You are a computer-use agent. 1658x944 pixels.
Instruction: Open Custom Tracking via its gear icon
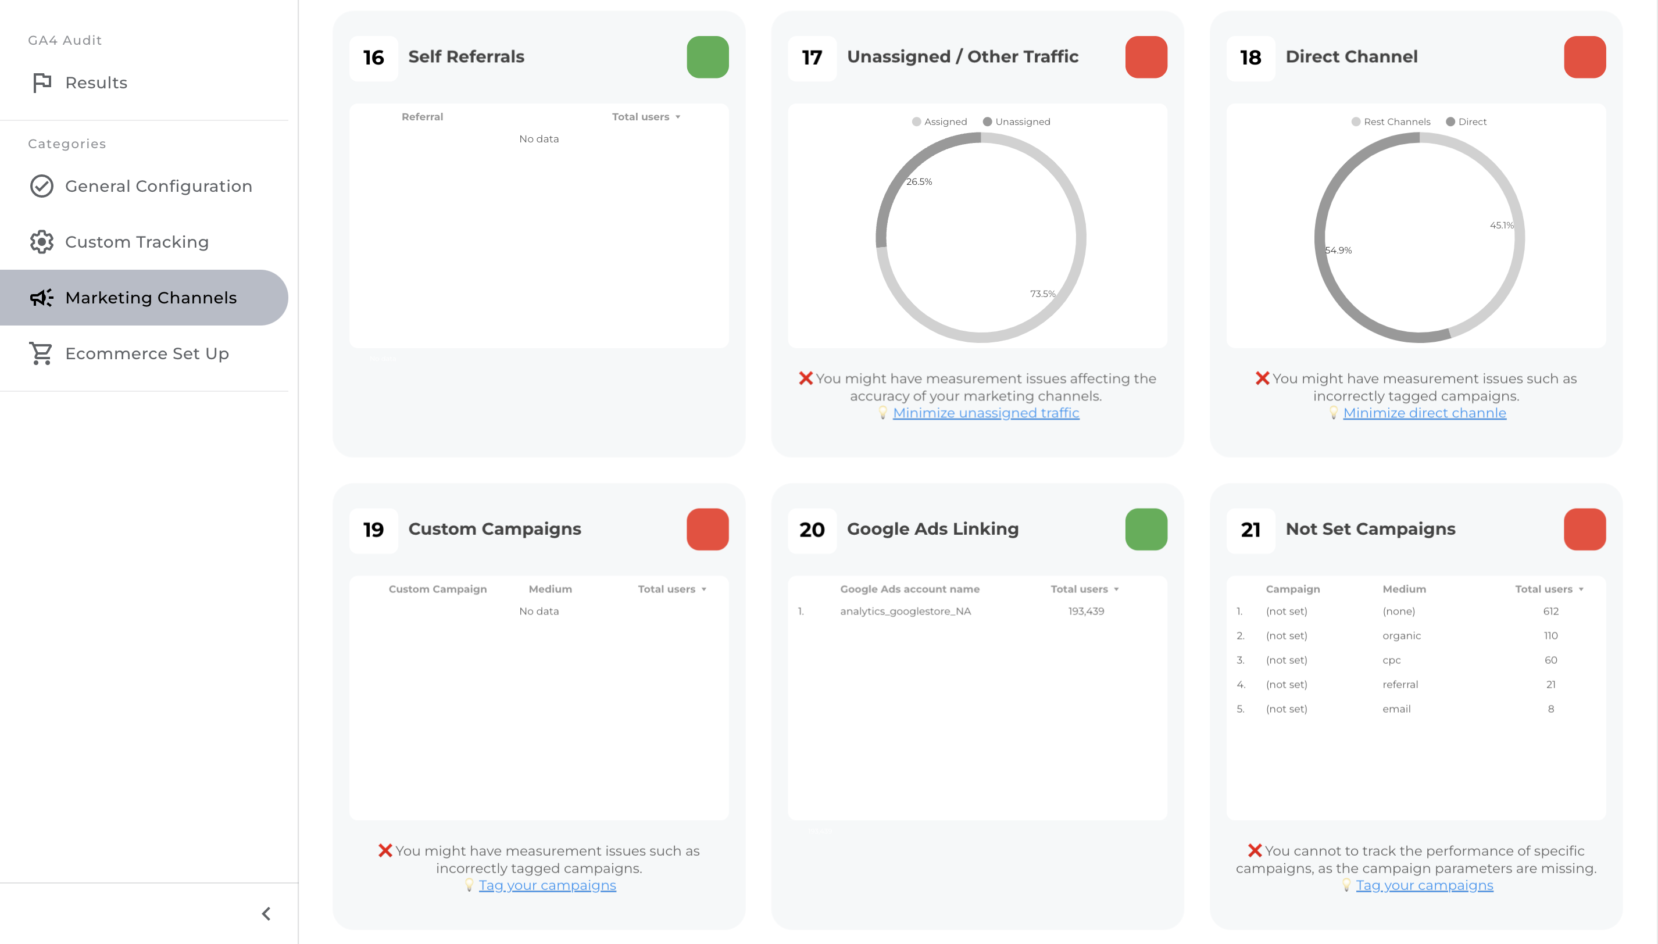(x=41, y=242)
